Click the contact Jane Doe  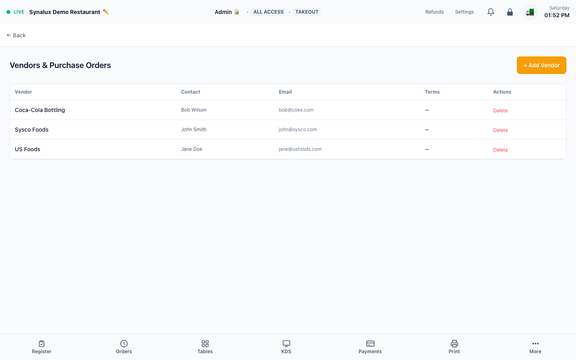[x=192, y=149]
